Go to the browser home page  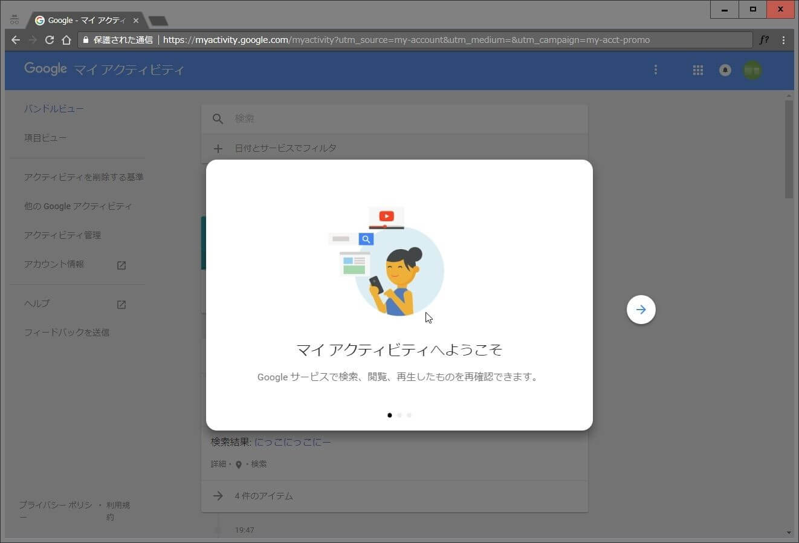pyautogui.click(x=66, y=40)
